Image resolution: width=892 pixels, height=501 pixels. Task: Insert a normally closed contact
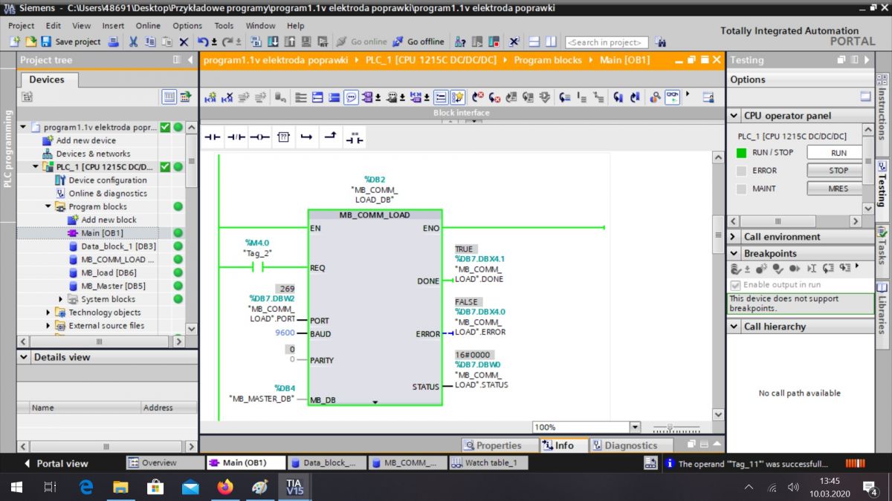click(236, 137)
